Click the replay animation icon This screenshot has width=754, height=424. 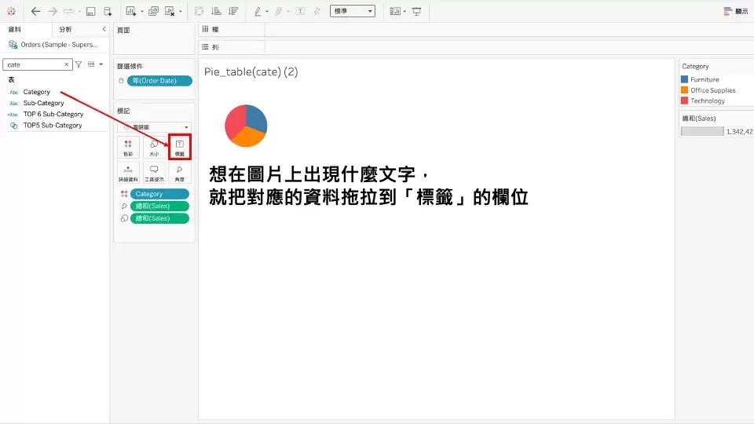coord(69,11)
